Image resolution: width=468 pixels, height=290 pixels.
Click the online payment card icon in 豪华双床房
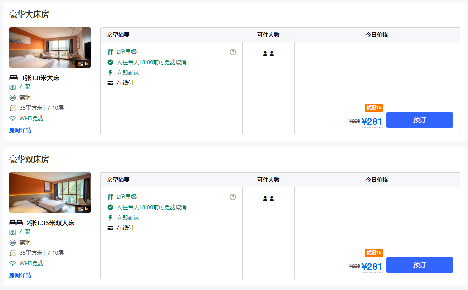(110, 228)
